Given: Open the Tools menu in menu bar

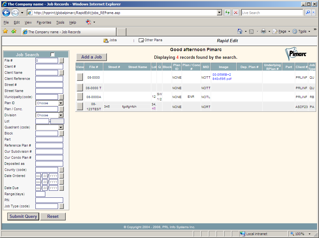Looking at the screenshot, I should (60, 22).
